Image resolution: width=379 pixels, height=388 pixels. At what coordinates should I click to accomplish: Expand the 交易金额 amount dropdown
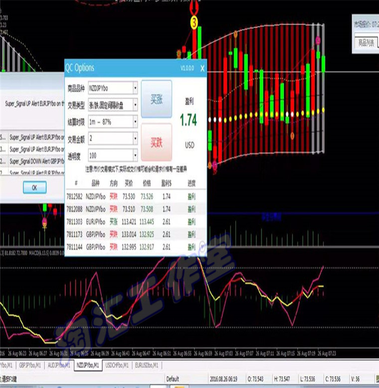click(136, 139)
